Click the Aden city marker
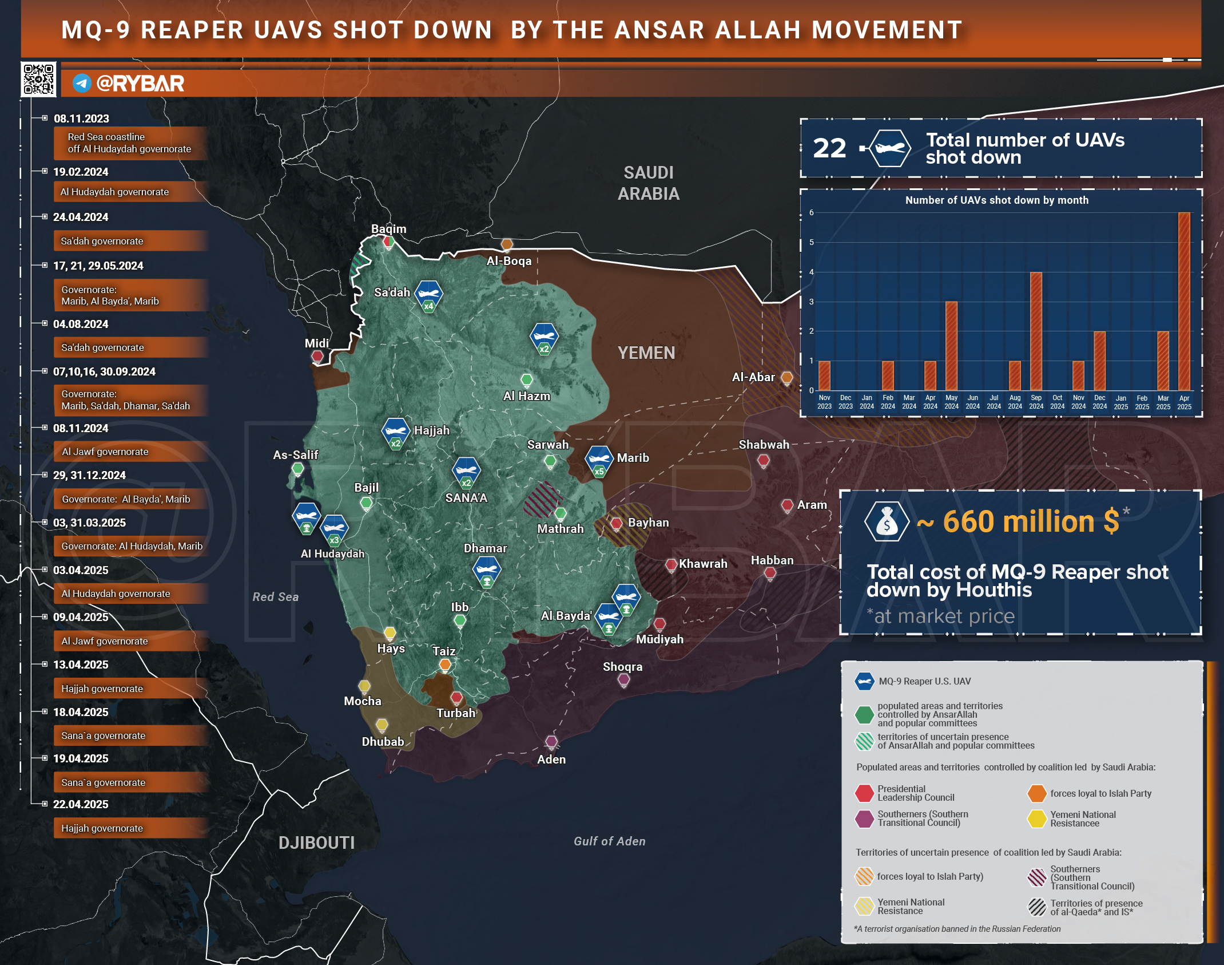Viewport: 1224px width, 965px height. tap(551, 742)
